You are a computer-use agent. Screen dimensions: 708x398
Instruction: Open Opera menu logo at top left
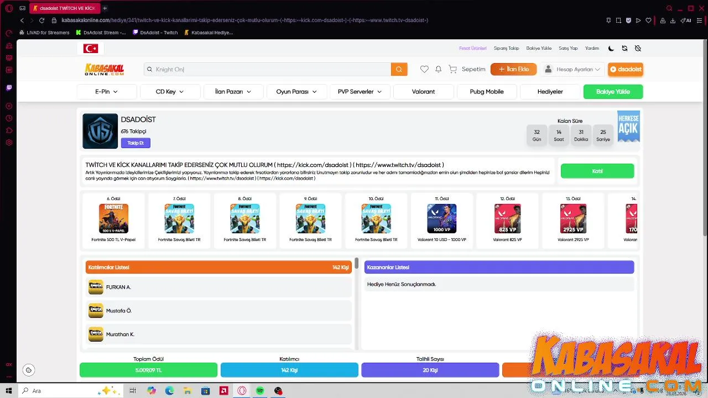point(9,8)
